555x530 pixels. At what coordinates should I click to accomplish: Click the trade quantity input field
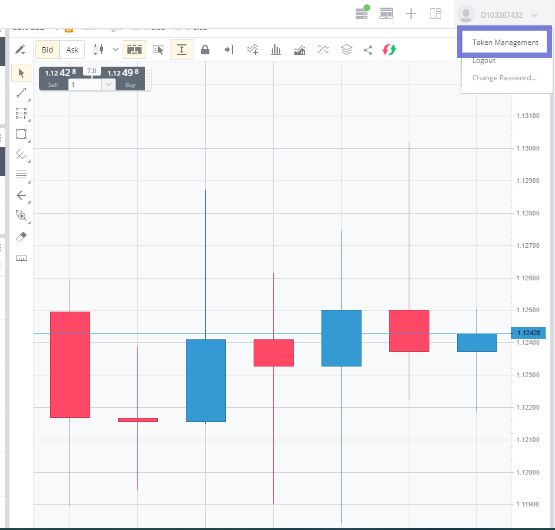tap(85, 84)
